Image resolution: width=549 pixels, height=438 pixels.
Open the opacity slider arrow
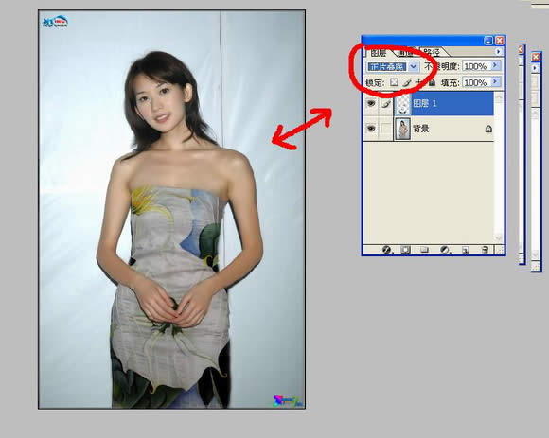pos(495,65)
